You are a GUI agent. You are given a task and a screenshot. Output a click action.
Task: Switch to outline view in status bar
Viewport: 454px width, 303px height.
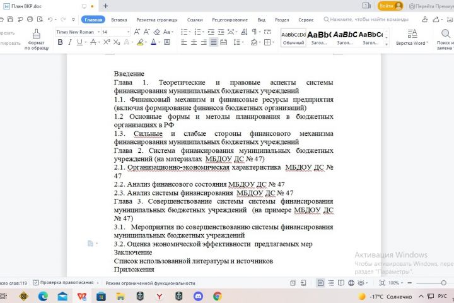(331, 283)
